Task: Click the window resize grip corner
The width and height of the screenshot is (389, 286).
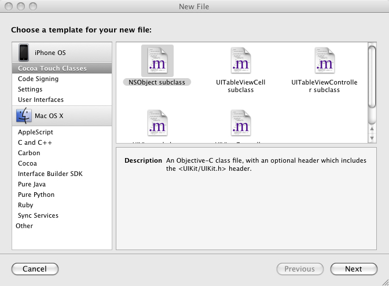Action: pos(386,283)
